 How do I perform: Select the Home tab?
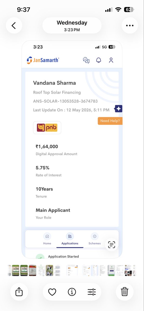[47, 239]
